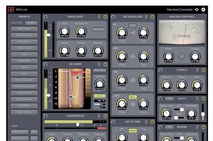Click the AVA Live logo icon
The width and height of the screenshot is (213, 141).
coord(11,10)
